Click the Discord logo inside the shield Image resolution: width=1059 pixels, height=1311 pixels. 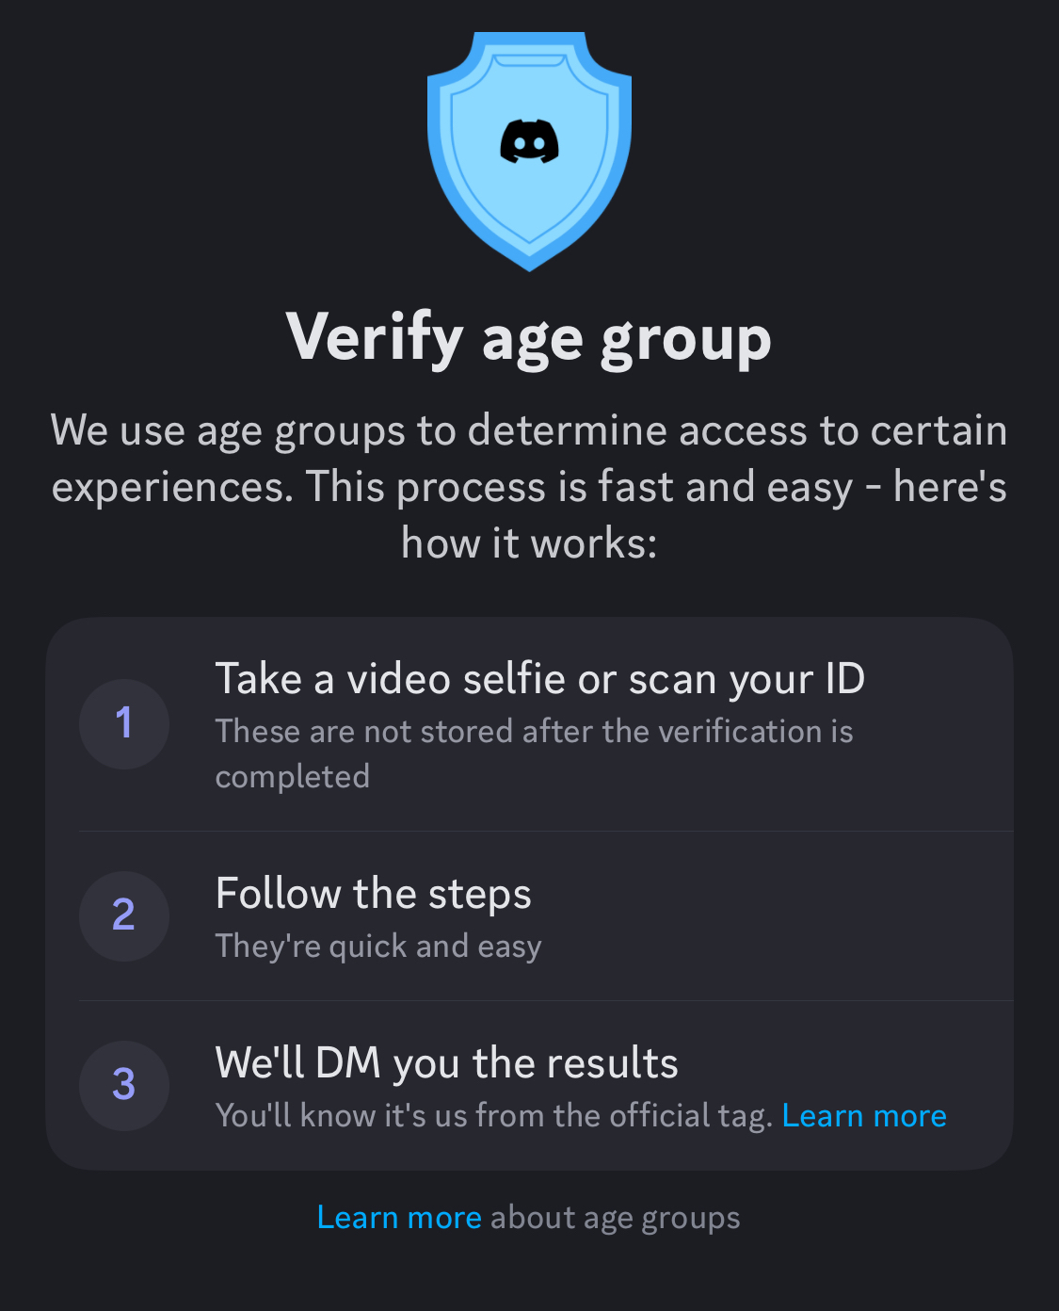(x=529, y=142)
